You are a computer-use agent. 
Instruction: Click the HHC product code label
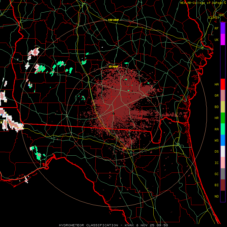coord(222,15)
